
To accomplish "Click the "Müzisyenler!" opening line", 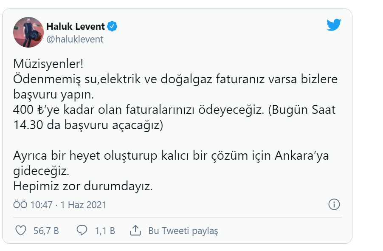I will (48, 65).
